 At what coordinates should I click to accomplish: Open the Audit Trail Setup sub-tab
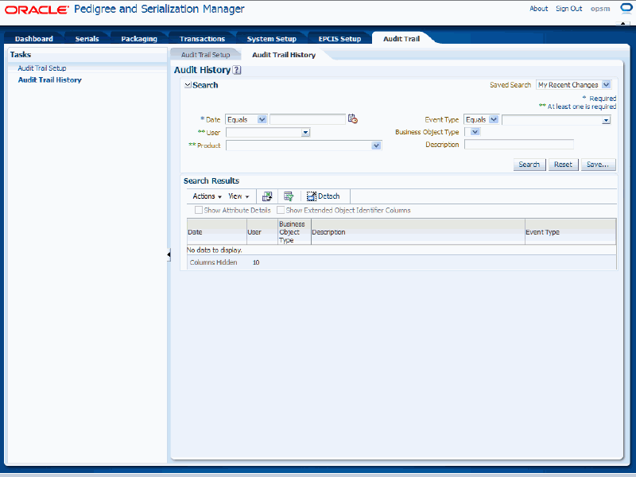205,55
